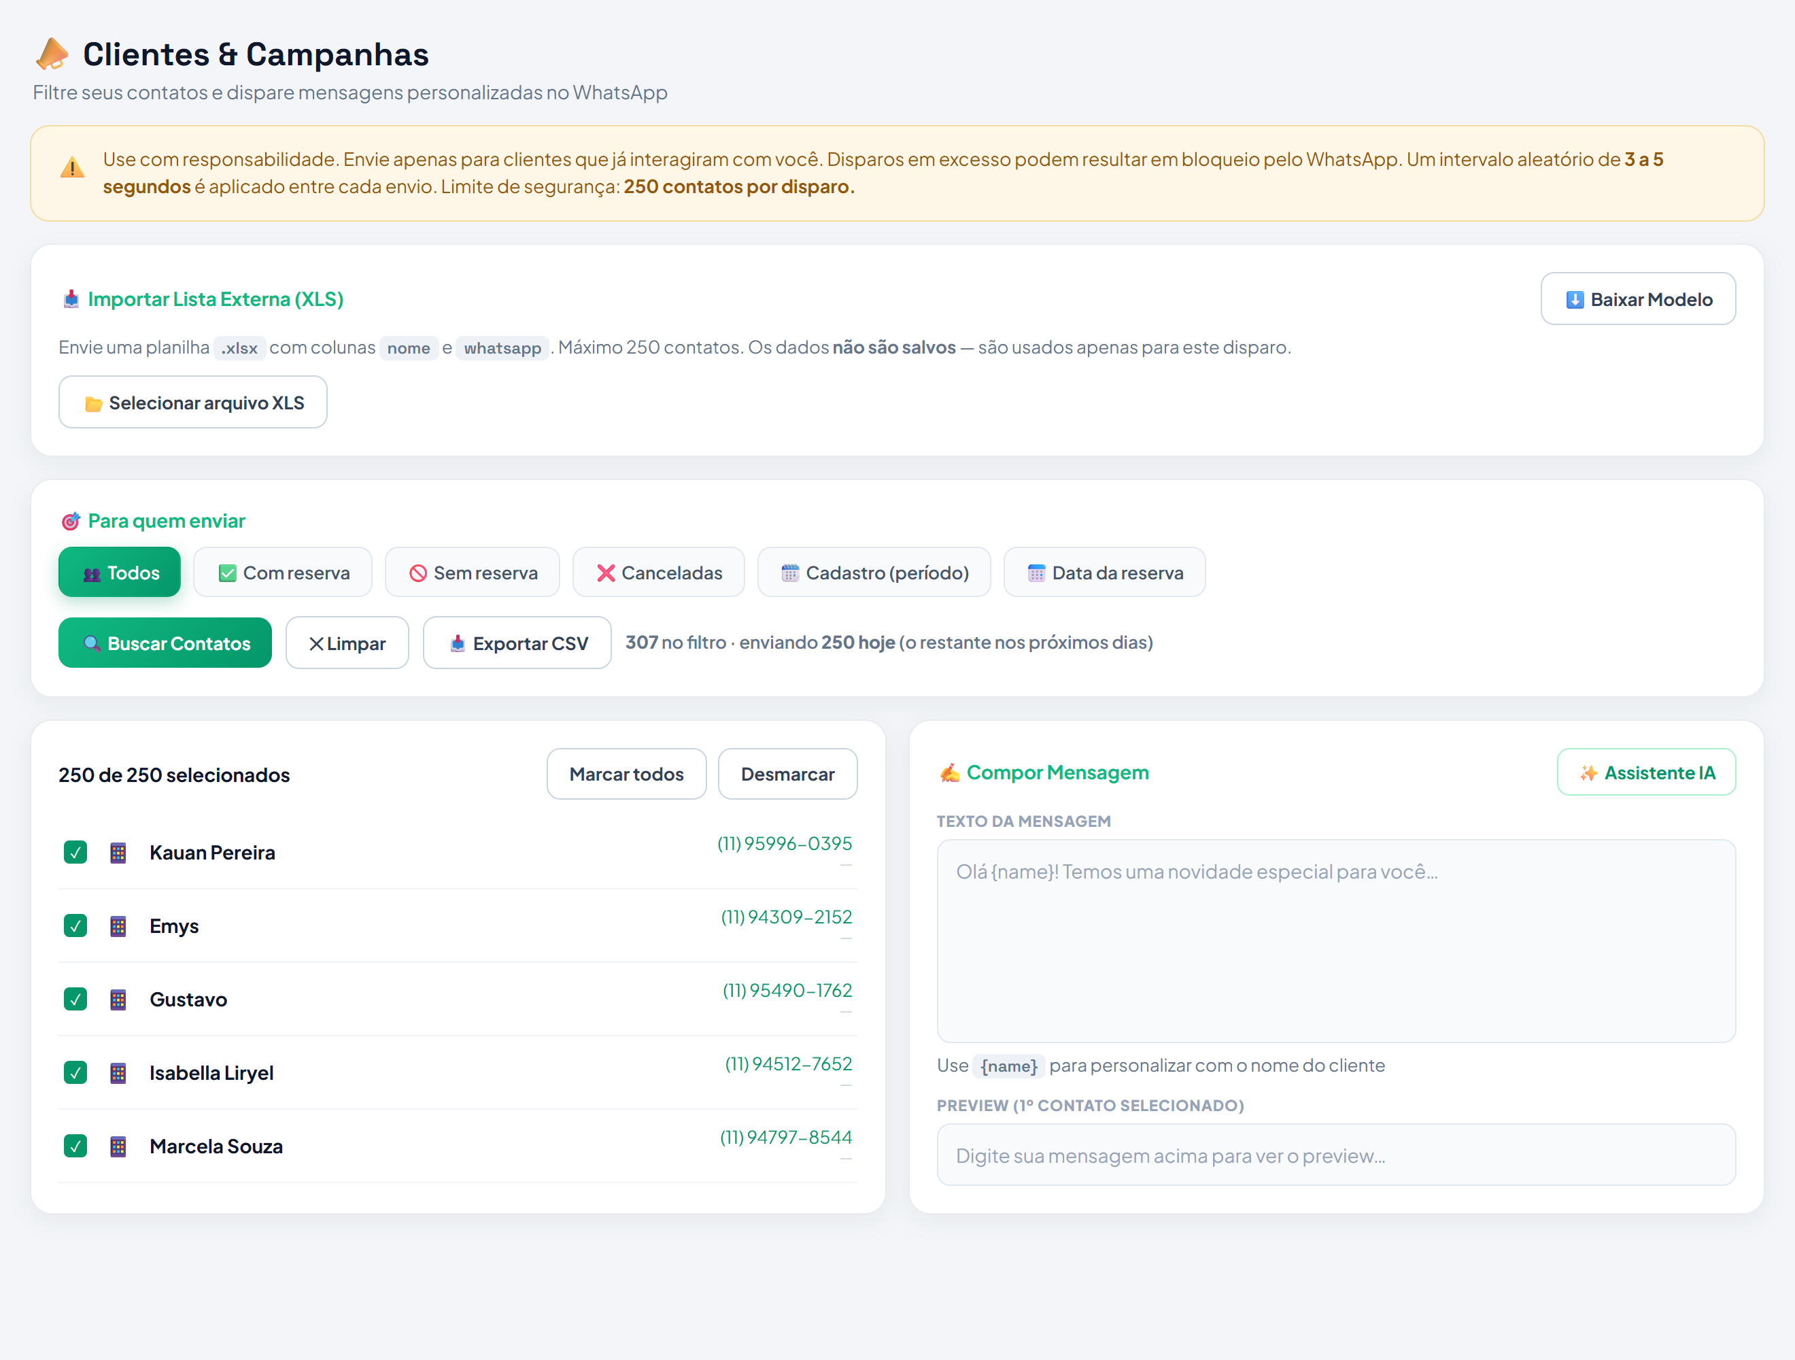Screen dimensions: 1795x1360
Task: Click the folder icon in Selecionar arquivo XLS
Action: click(94, 403)
